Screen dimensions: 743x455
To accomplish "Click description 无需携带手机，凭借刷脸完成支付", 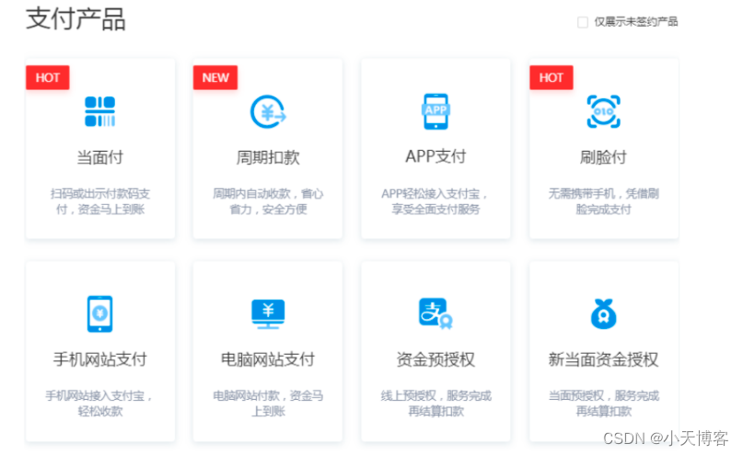I will coord(604,201).
